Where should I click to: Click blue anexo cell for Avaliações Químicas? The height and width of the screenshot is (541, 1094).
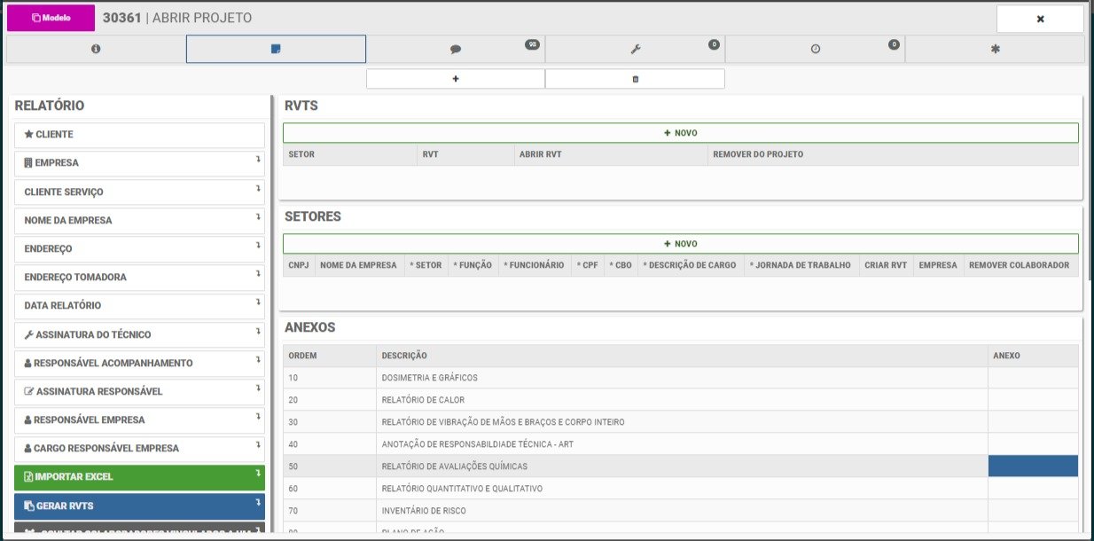tap(1033, 467)
